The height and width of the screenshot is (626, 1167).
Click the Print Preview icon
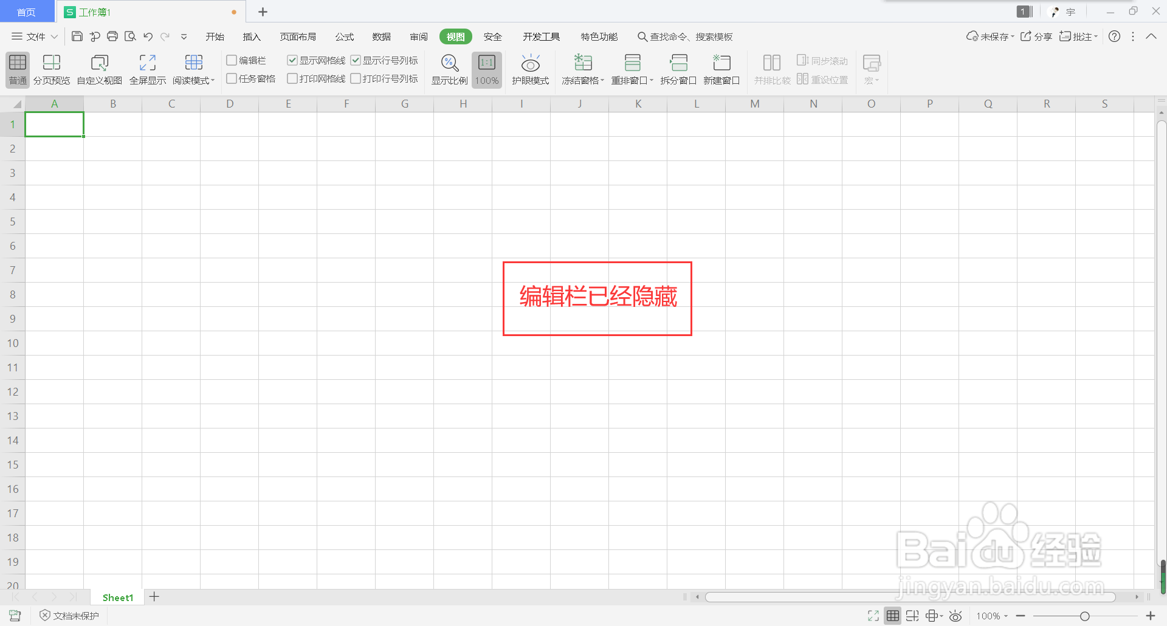[x=130, y=36]
